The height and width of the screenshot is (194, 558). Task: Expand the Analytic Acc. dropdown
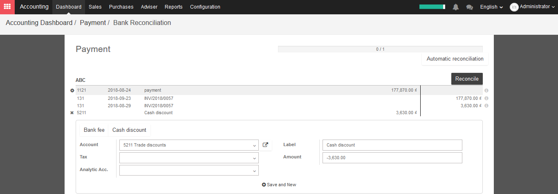click(x=189, y=170)
